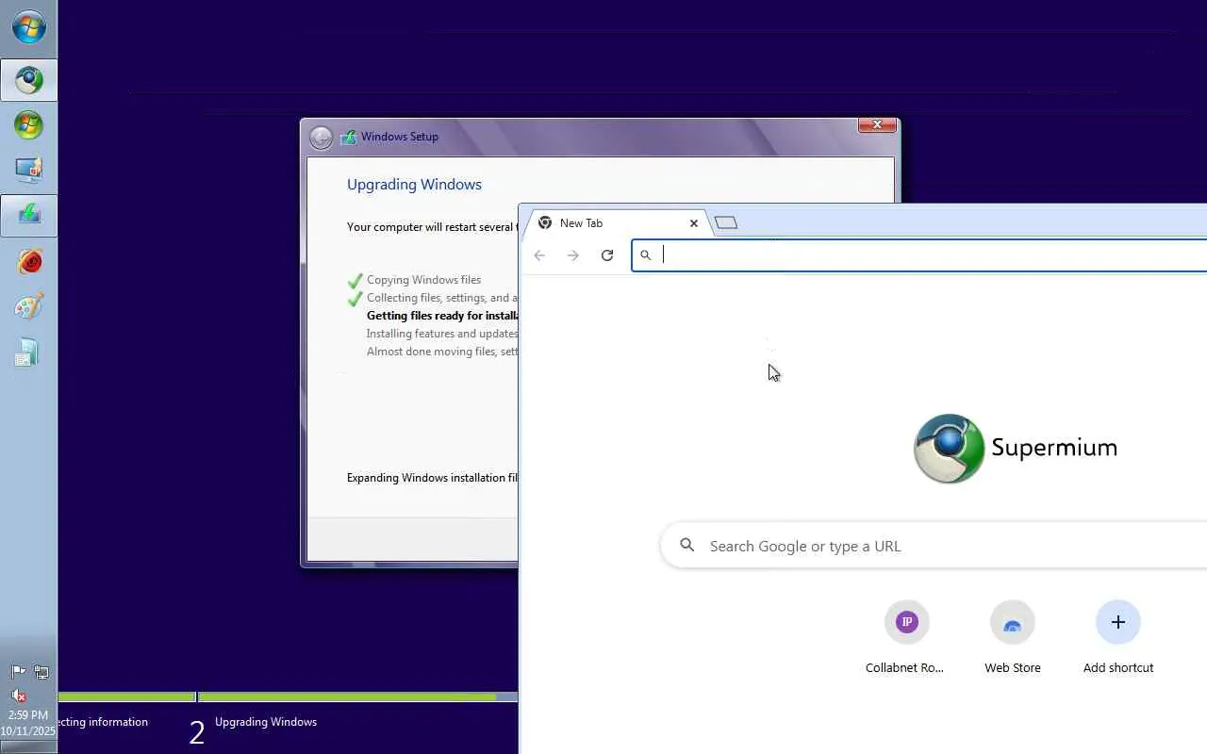The image size is (1207, 754).
Task: Click "Copying Windows files" step text
Action: tap(423, 280)
